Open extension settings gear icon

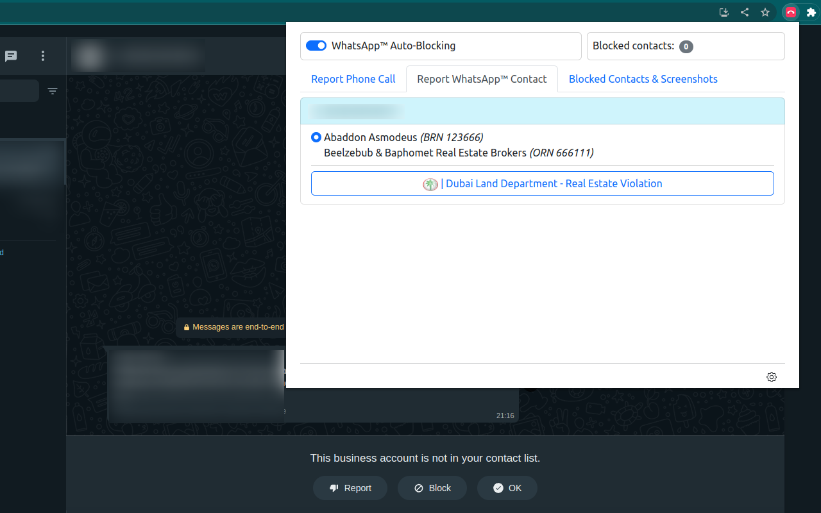(772, 377)
